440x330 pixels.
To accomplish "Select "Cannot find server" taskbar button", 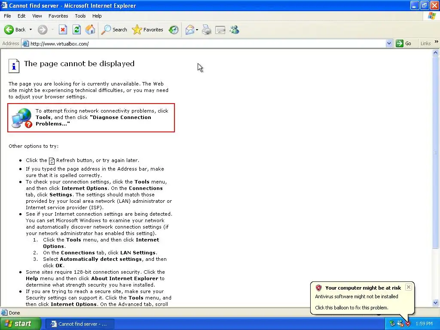I will pos(79,324).
